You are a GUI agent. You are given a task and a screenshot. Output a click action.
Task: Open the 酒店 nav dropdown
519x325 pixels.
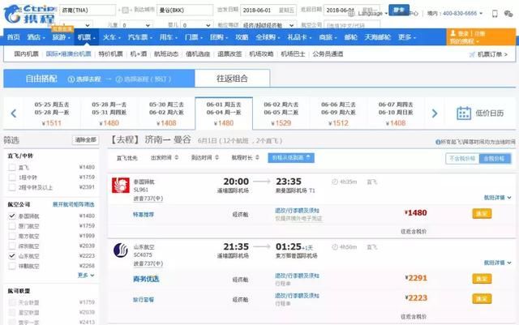[x=36, y=37]
